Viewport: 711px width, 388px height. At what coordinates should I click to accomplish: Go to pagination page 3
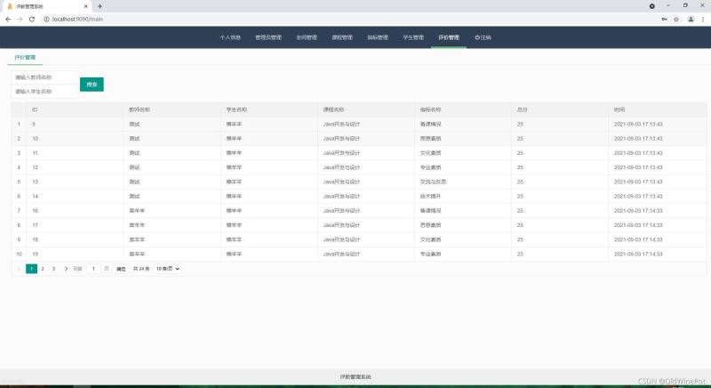(53, 269)
